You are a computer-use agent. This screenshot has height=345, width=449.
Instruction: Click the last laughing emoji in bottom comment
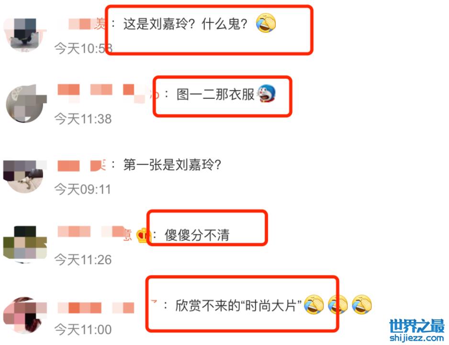pos(362,305)
